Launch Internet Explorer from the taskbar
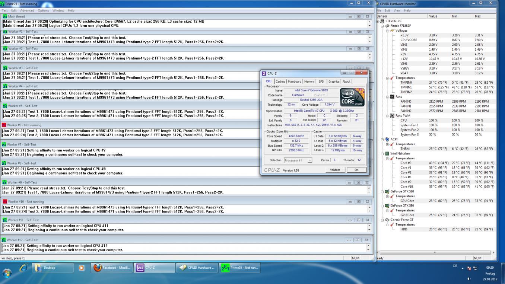This screenshot has height=284, width=505. click(x=23, y=268)
